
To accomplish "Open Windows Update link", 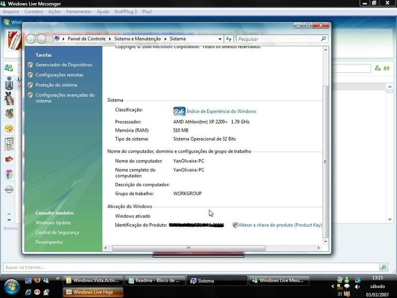I will [53, 223].
